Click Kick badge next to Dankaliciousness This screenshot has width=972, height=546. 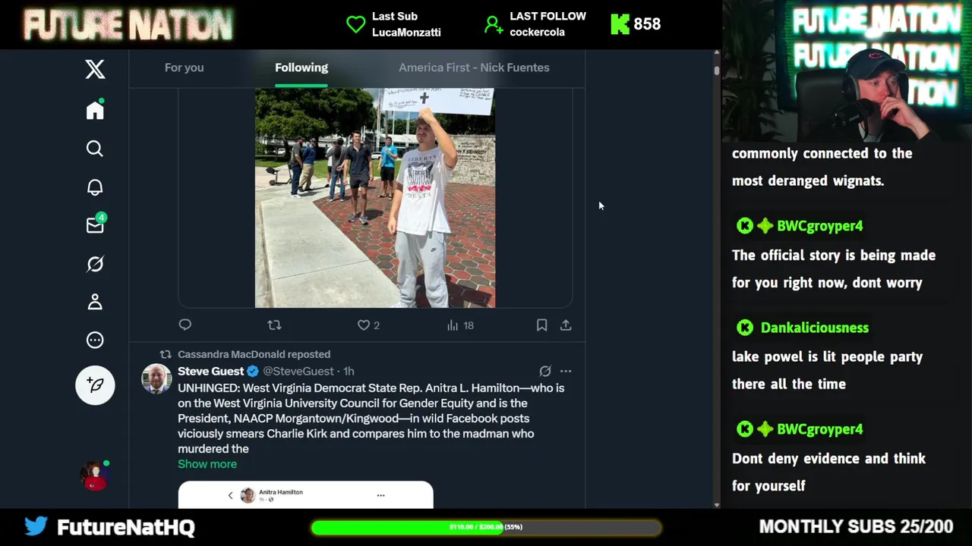tap(745, 328)
